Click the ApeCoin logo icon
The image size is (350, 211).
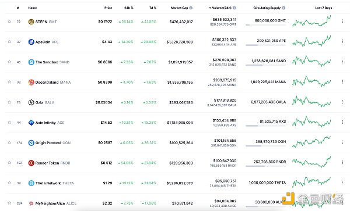click(x=31, y=42)
